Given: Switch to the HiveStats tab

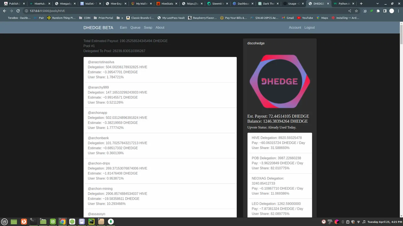Looking at the screenshot, I should 167,3.
